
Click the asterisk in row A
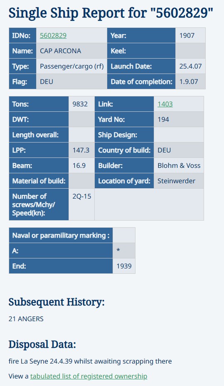tap(118, 251)
